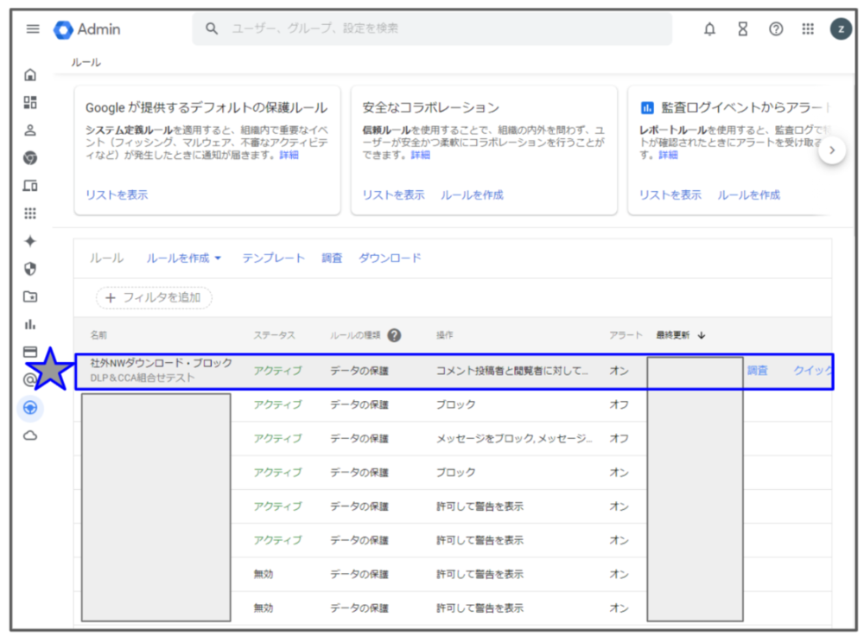Click the notifications bell icon
Screen dimensions: 864x636
tap(709, 29)
